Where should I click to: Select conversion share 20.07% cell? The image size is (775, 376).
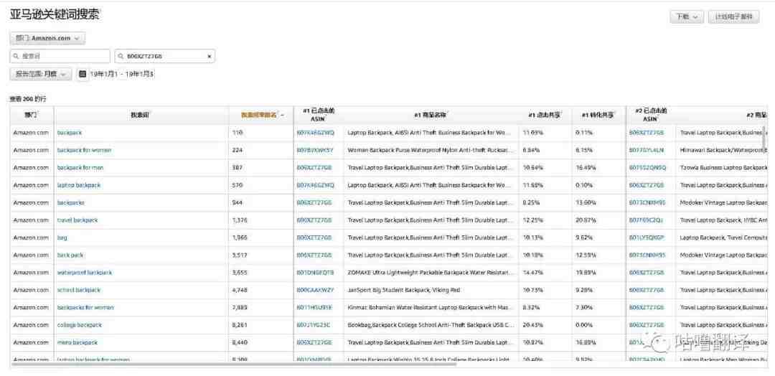click(x=585, y=220)
